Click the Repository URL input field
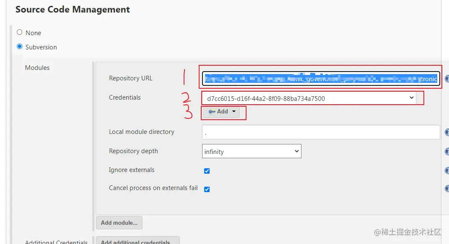Viewport: 449px width, 244px height. [321, 79]
